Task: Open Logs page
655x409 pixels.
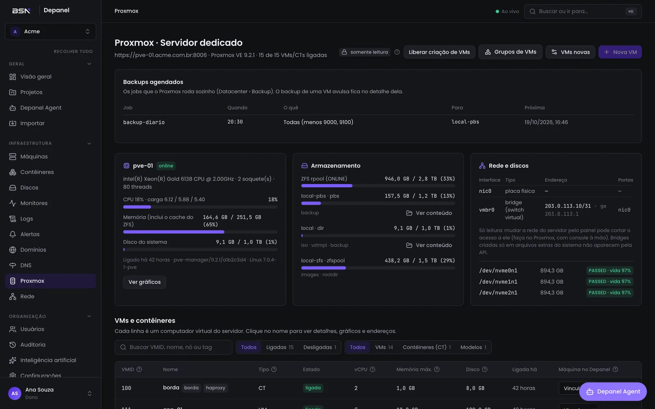Action: pyautogui.click(x=50, y=219)
